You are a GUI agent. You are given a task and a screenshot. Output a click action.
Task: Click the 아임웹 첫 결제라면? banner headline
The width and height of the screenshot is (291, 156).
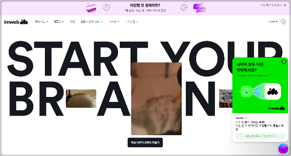point(145,5)
